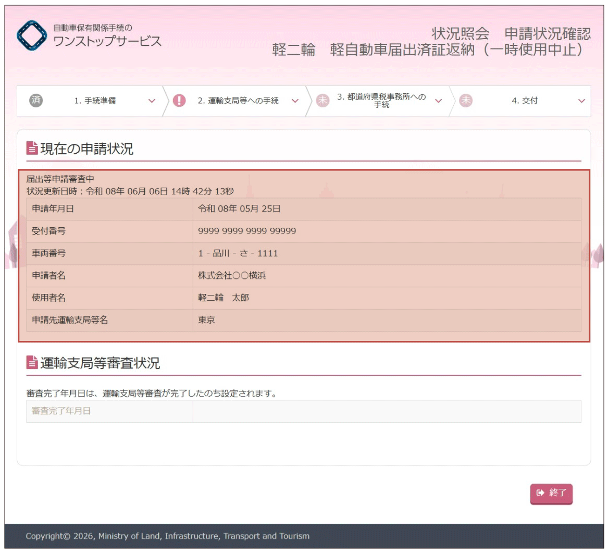This screenshot has height=553, width=608.
Task: Select the 1. 手続準備 step tab
Action: 95,101
